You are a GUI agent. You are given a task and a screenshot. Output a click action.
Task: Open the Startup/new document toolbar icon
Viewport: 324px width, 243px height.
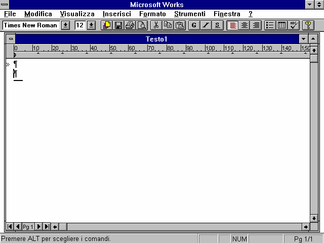coord(107,25)
